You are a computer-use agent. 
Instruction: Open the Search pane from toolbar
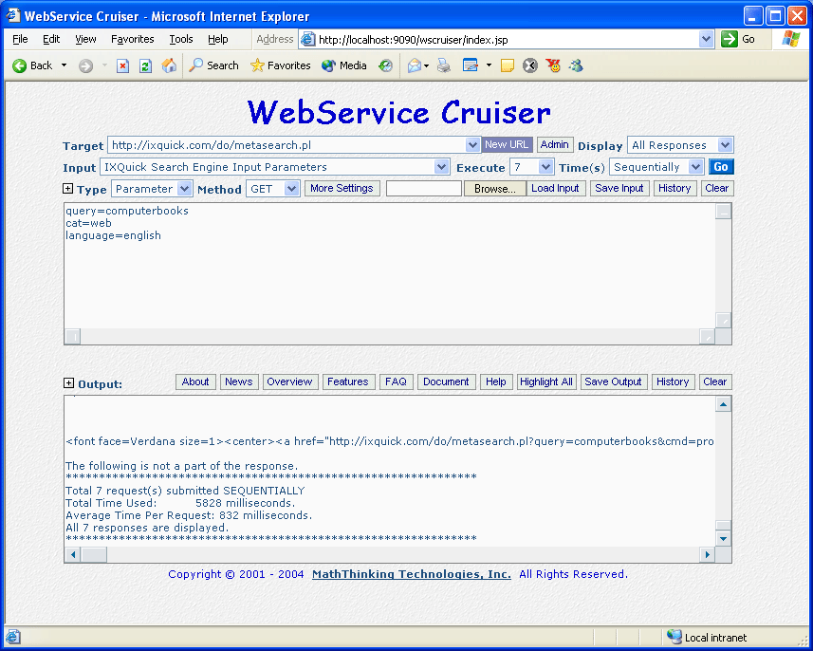click(213, 65)
